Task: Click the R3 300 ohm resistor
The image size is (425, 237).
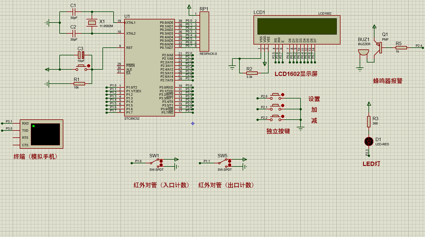Action: (369, 121)
